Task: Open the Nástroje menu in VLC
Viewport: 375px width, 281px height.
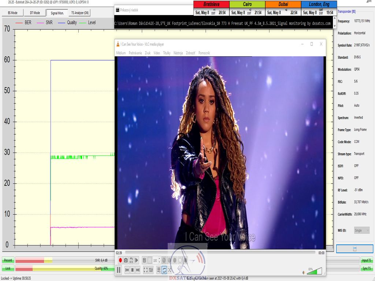Action: click(x=178, y=53)
